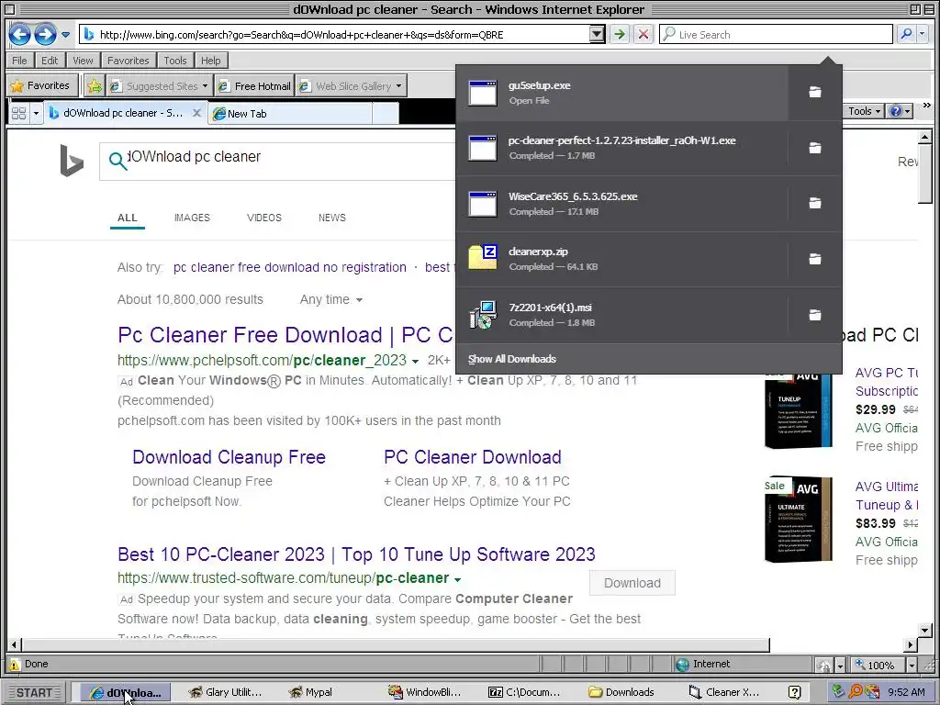Click the Bing logo
The image size is (940, 705).
pos(72,161)
